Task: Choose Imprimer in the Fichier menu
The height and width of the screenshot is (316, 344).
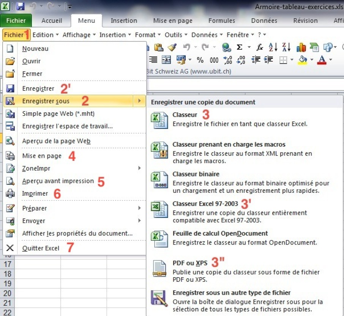Action: click(74, 194)
